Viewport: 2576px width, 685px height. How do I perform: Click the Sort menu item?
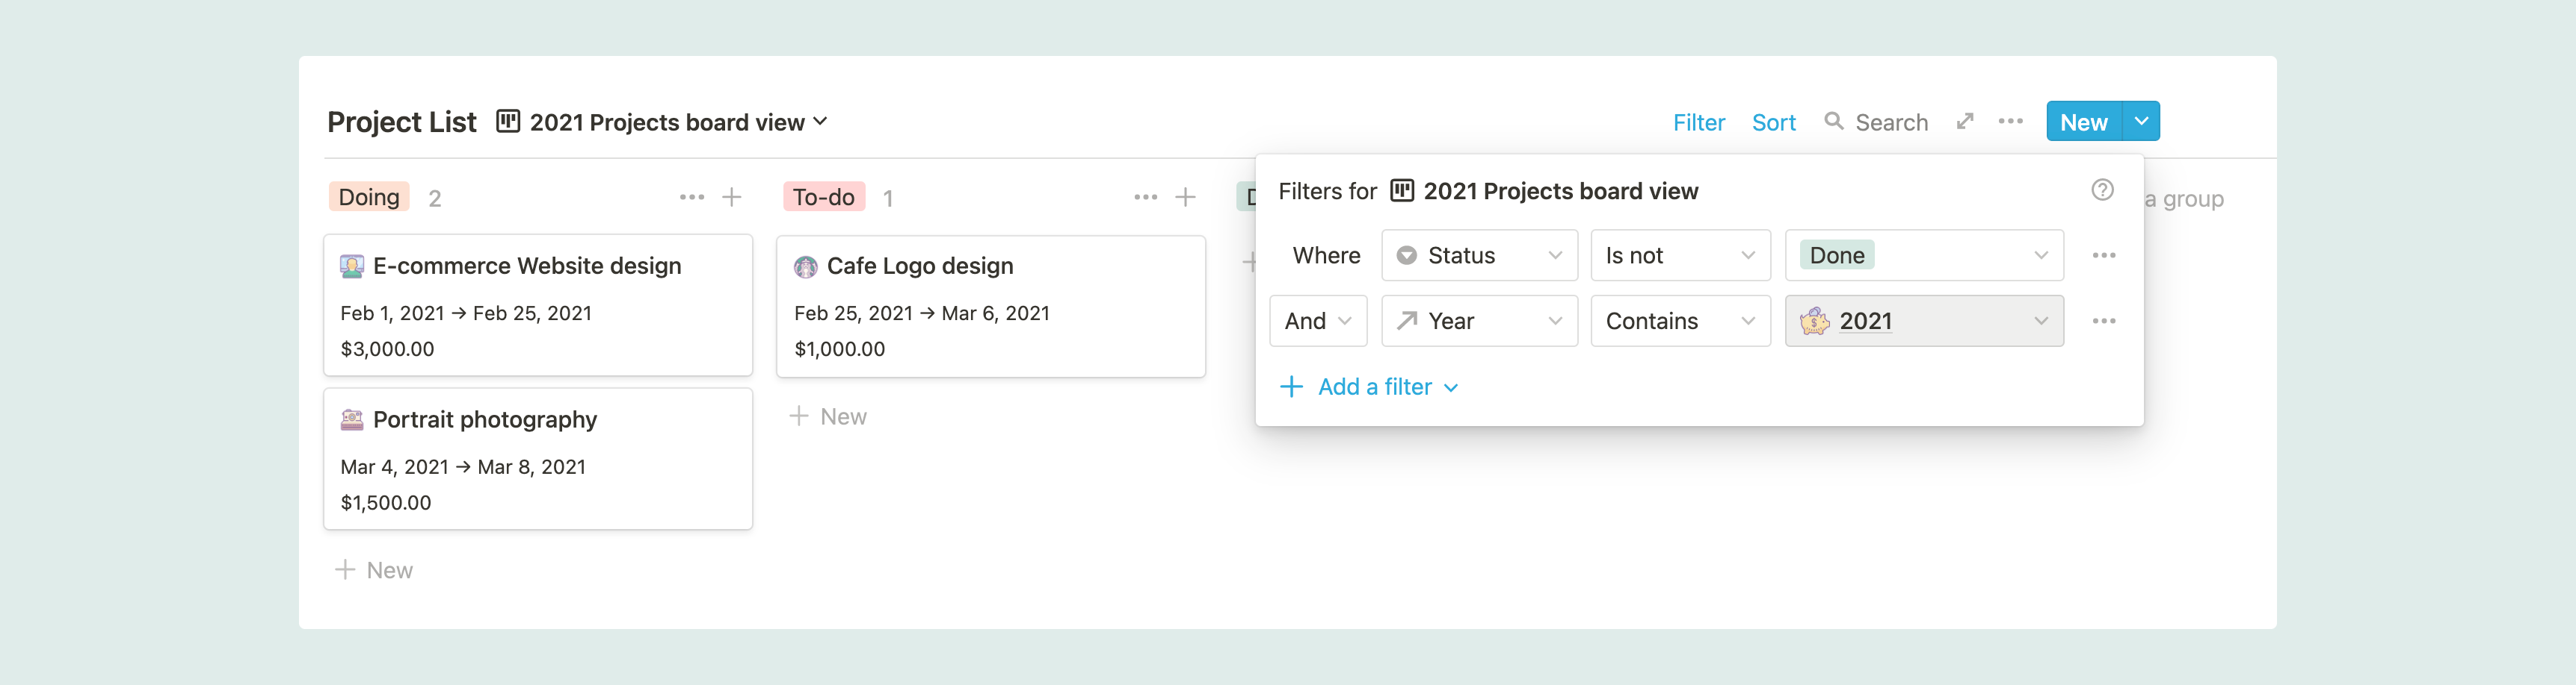click(1773, 123)
